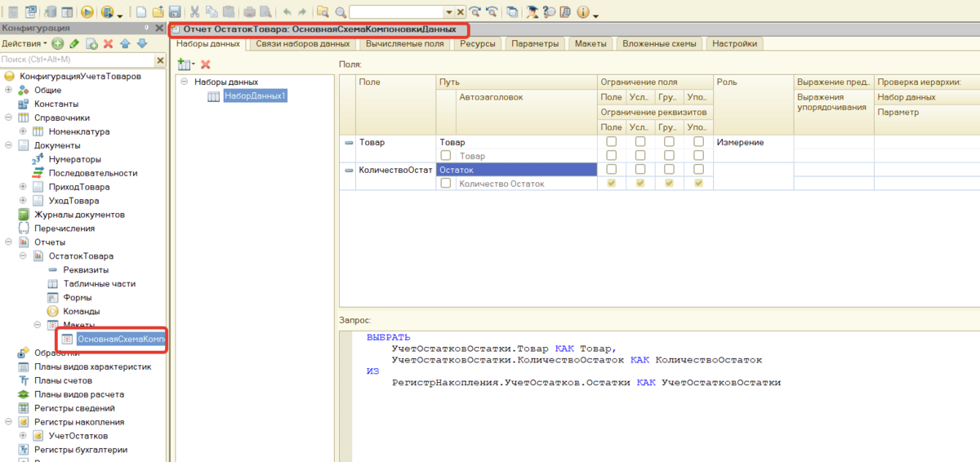Select Константы in configuration tree
This screenshot has width=980, height=462.
(56, 104)
